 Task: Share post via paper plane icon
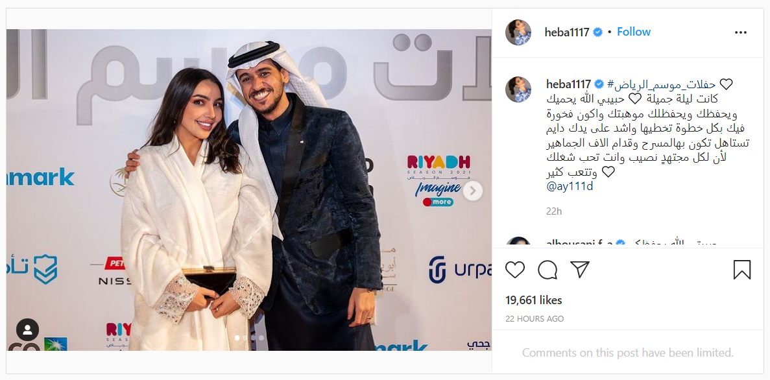pyautogui.click(x=579, y=270)
